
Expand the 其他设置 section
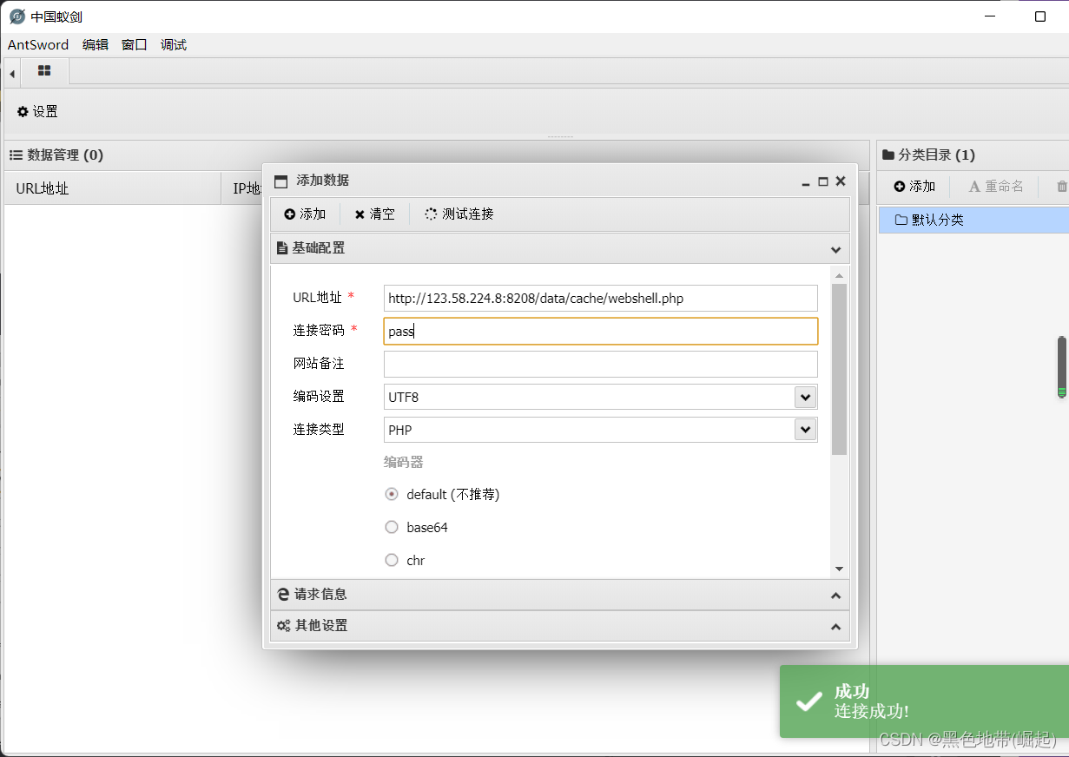pos(835,627)
